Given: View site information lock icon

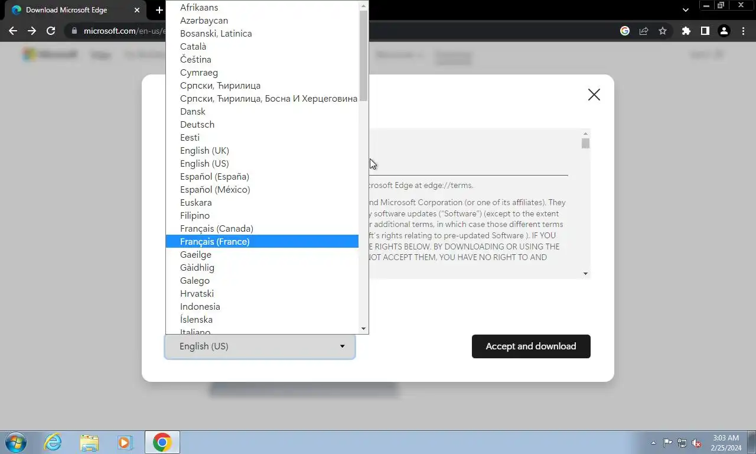Looking at the screenshot, I should click(x=73, y=31).
